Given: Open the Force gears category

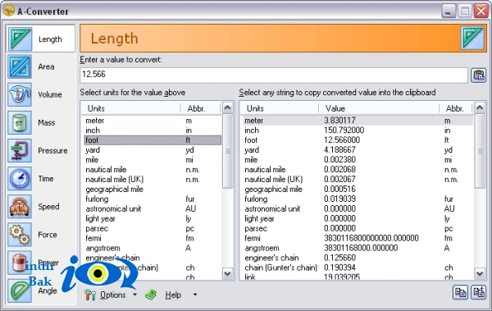Looking at the screenshot, I should (x=20, y=235).
